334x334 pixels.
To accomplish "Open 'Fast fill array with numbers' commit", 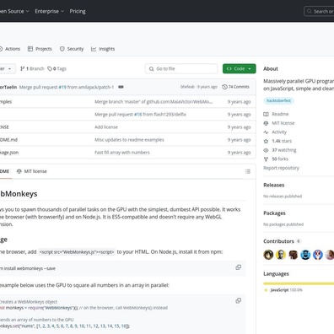I will (x=122, y=153).
